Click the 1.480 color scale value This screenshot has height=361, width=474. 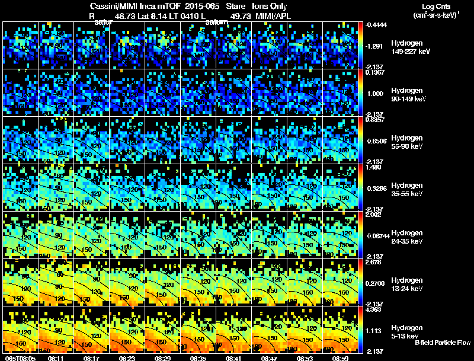pos(373,167)
